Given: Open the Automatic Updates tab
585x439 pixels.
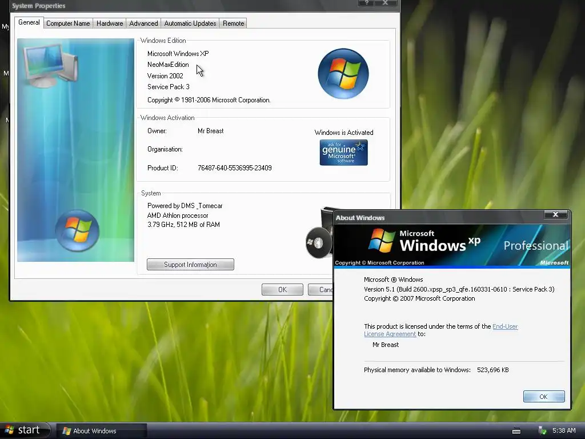Looking at the screenshot, I should [190, 23].
